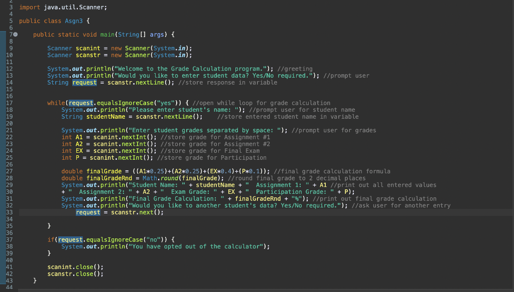Click the "%" string literal on line 31

click(x=297, y=199)
